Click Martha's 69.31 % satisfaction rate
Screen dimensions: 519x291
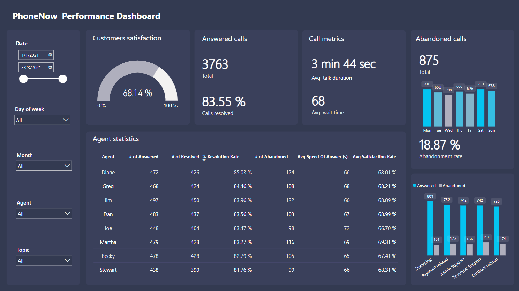(387, 242)
